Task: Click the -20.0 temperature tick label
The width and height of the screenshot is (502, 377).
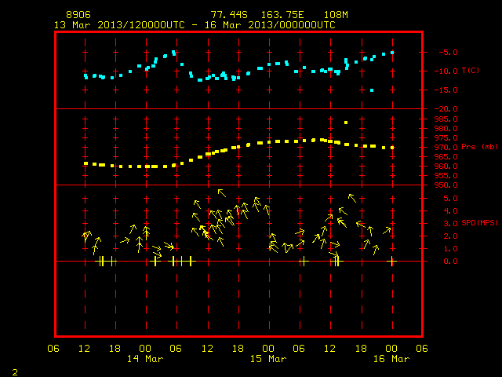Action: point(446,109)
